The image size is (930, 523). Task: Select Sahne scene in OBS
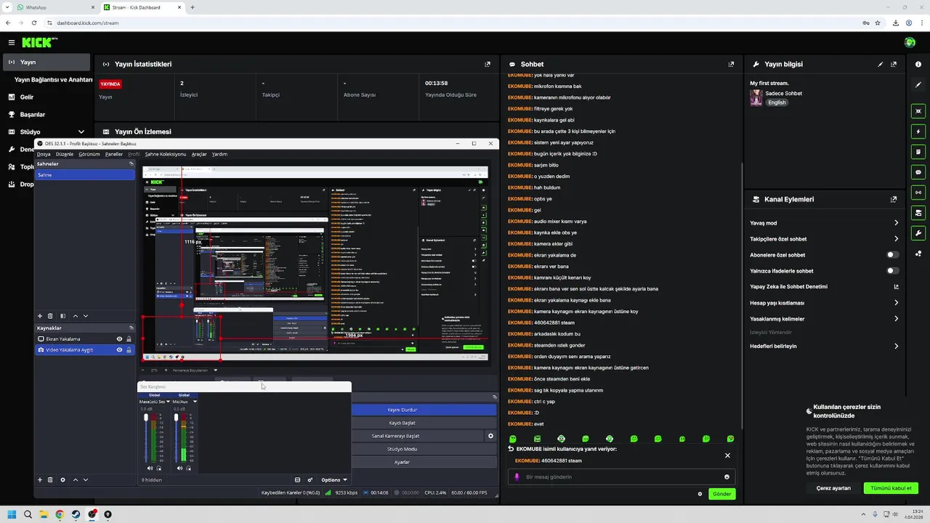pyautogui.click(x=85, y=175)
